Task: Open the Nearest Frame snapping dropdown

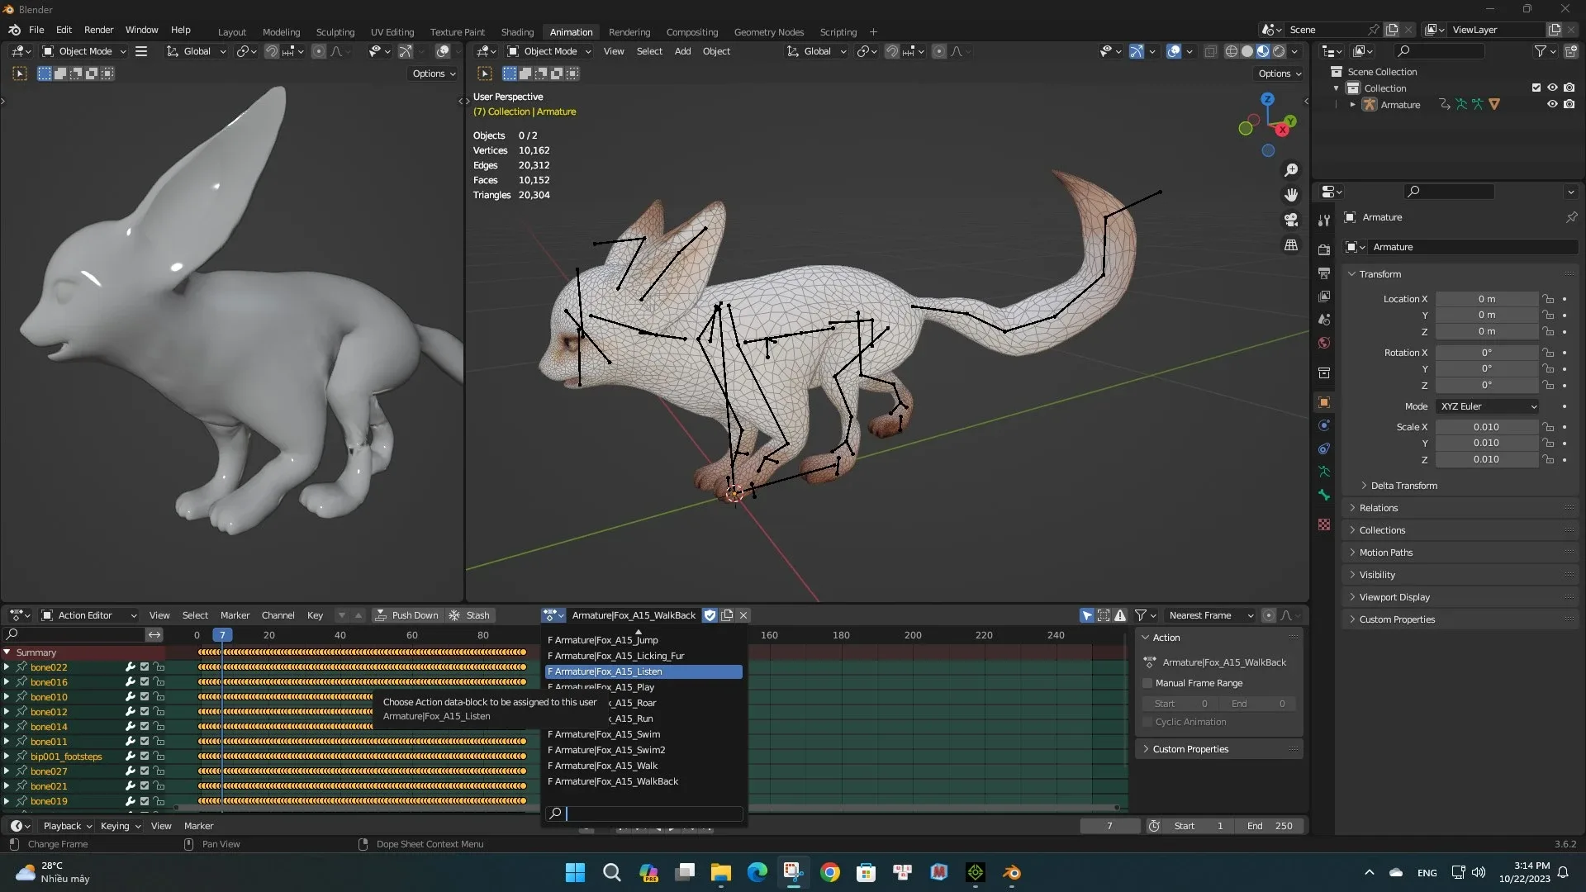Action: click(1209, 615)
